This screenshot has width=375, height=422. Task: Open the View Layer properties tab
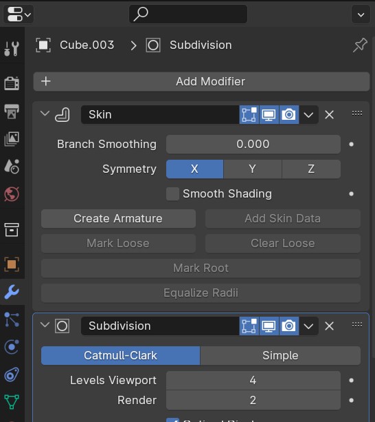click(x=12, y=139)
